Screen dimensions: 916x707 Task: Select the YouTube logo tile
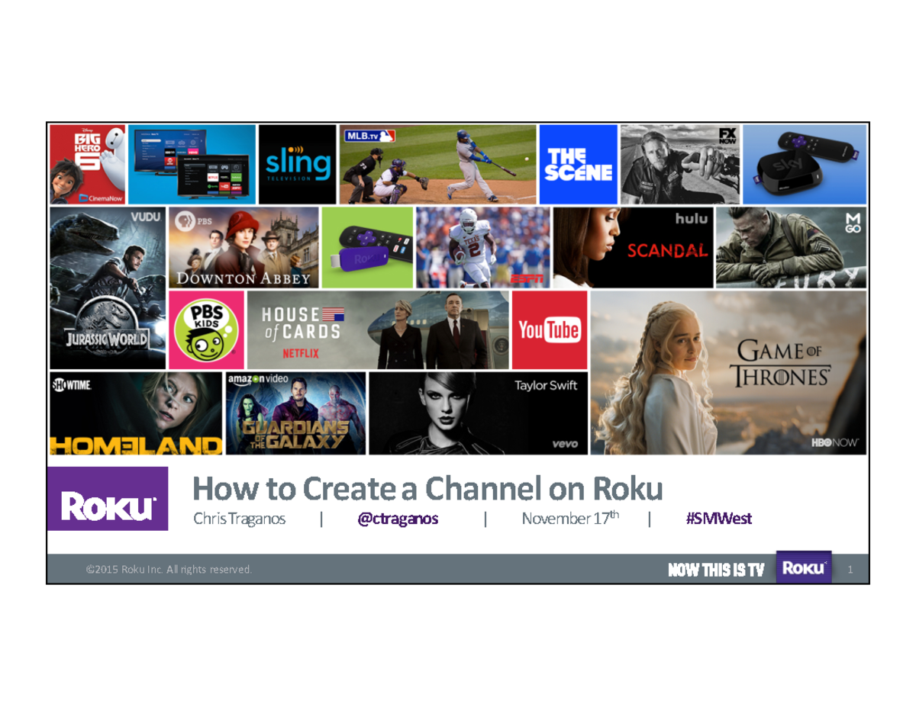coord(550,329)
